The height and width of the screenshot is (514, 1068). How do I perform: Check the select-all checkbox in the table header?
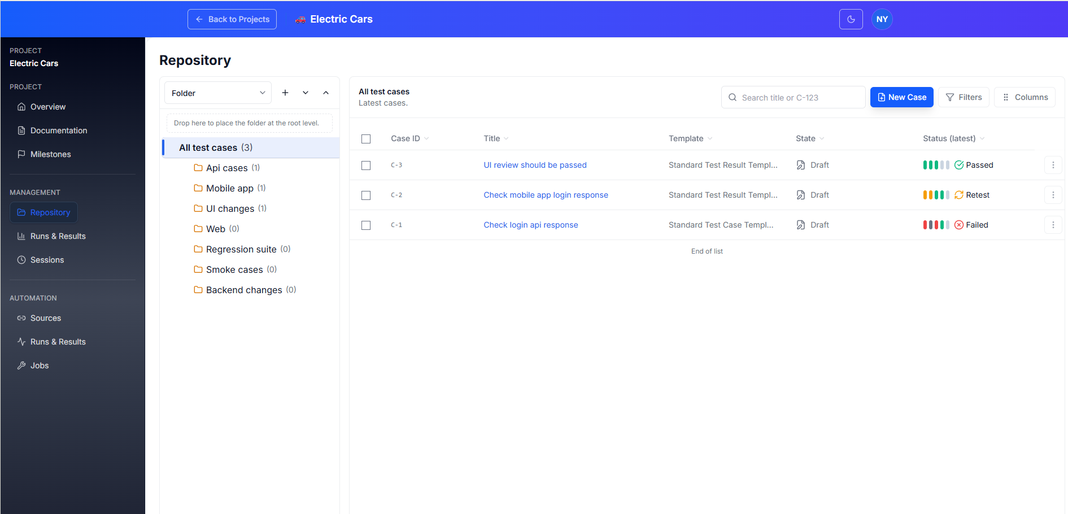tap(366, 138)
